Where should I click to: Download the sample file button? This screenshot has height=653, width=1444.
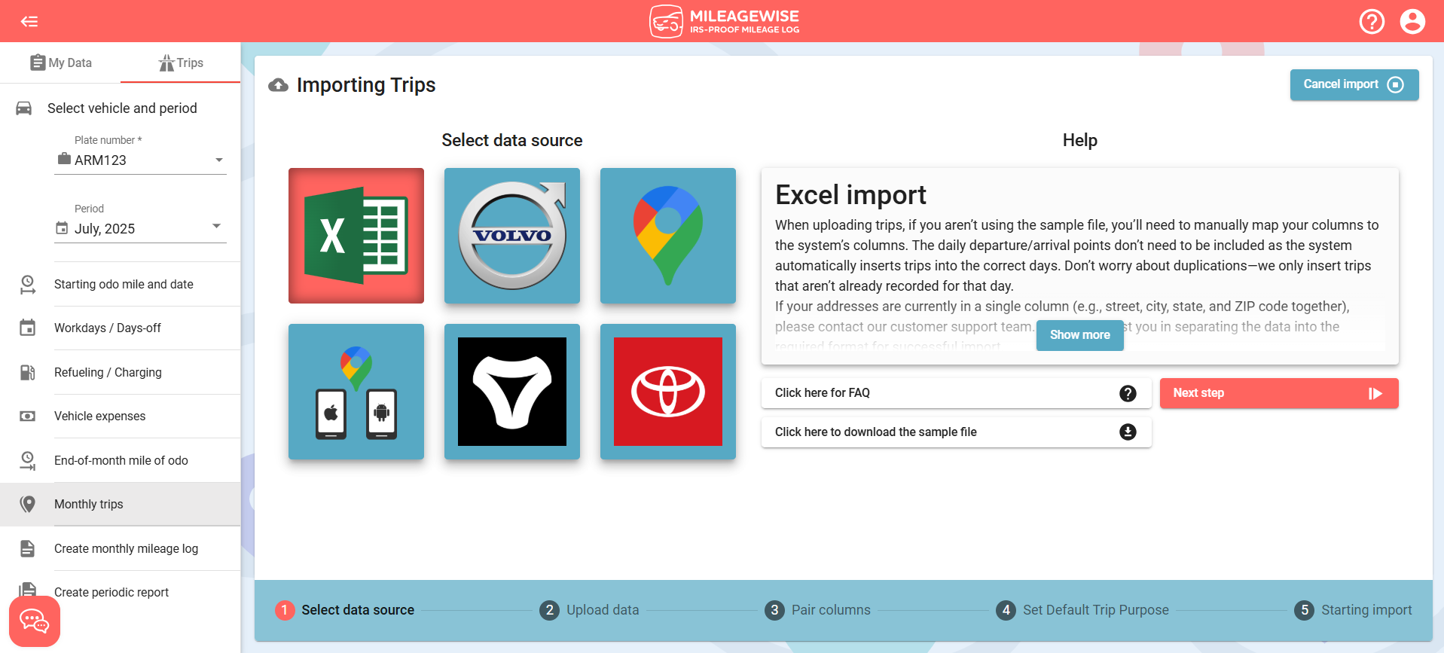(957, 432)
